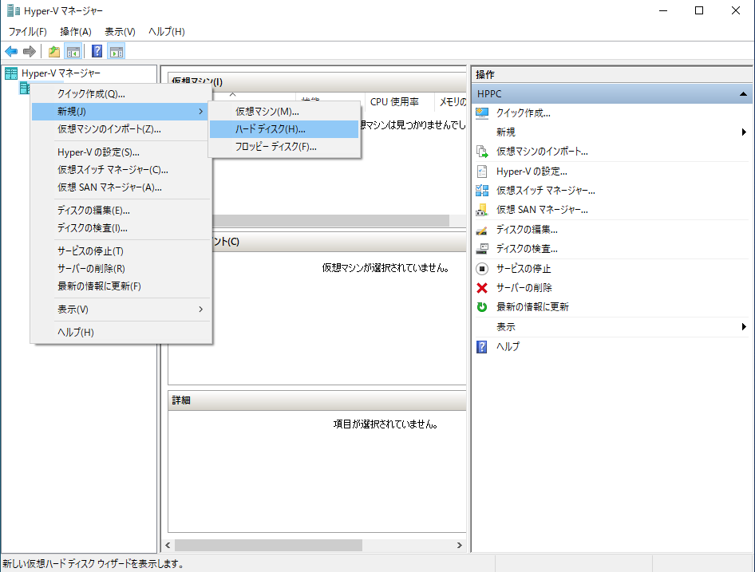Maximize the Hyper-V マネージャー window

pos(699,10)
